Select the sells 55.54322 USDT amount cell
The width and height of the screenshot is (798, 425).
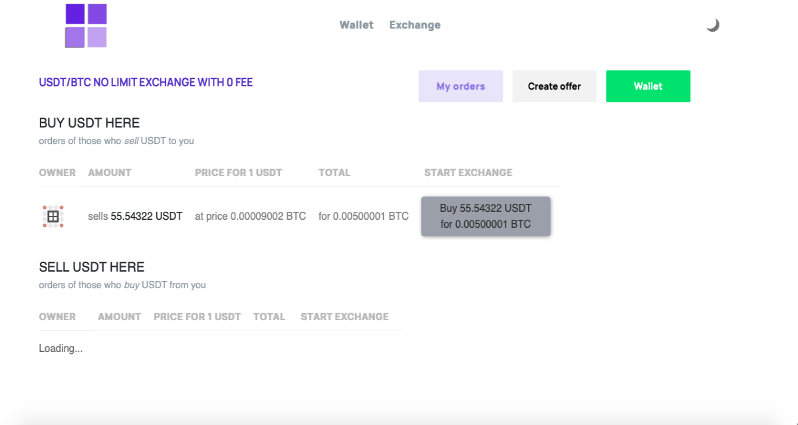(135, 216)
